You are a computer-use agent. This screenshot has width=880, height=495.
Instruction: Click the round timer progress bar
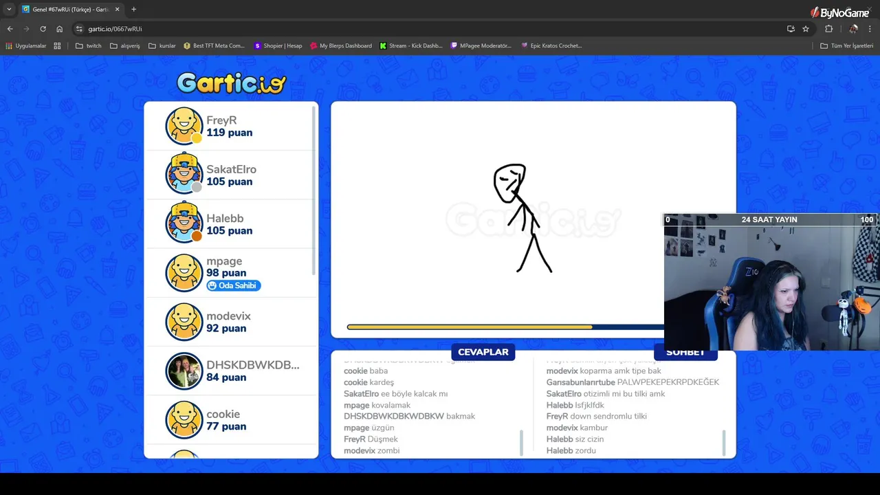coord(505,327)
